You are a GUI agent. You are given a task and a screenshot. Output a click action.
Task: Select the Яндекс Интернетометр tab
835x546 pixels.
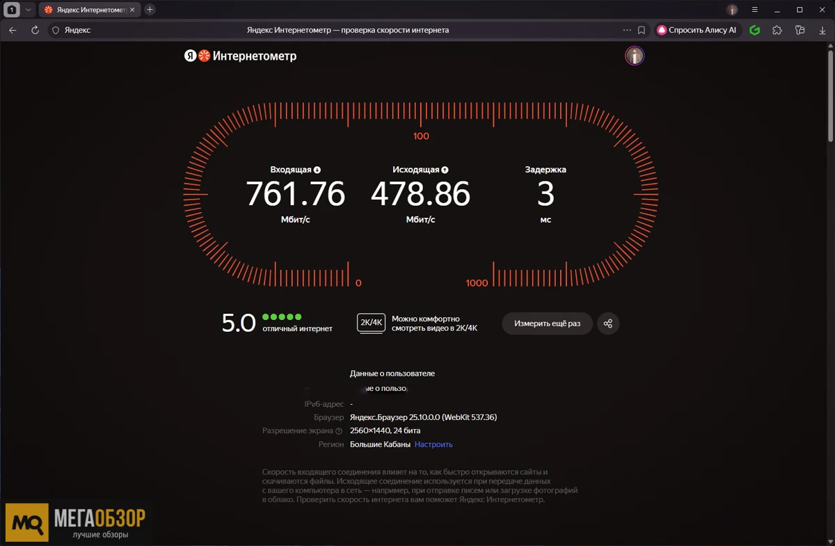pos(86,10)
